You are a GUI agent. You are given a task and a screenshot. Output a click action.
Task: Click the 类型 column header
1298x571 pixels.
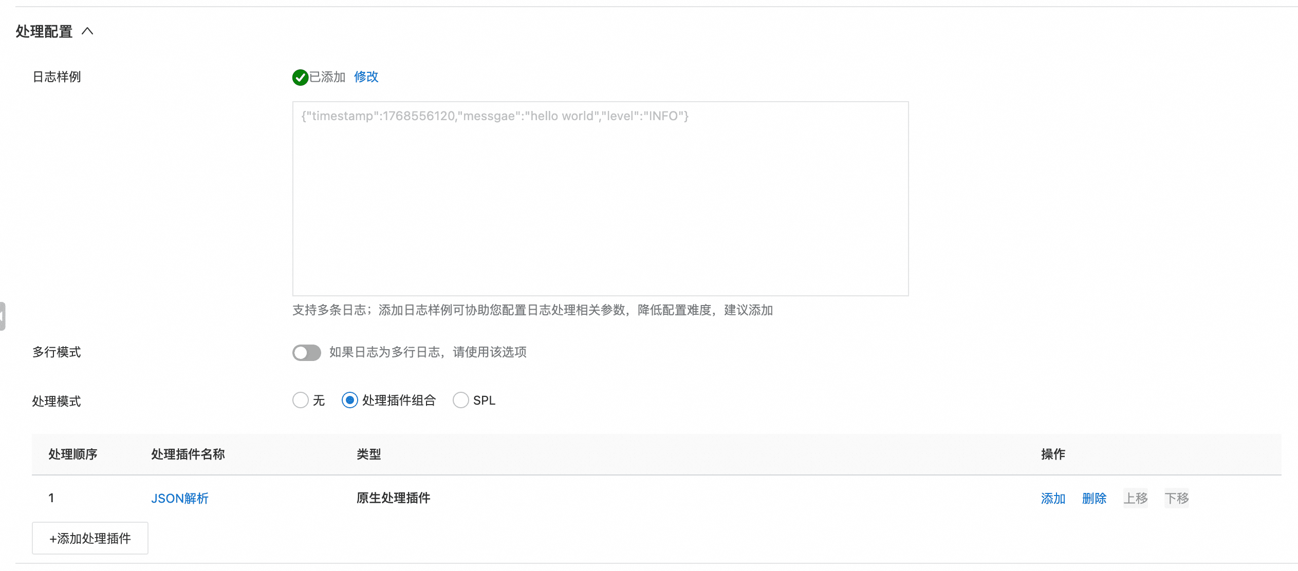tap(369, 454)
